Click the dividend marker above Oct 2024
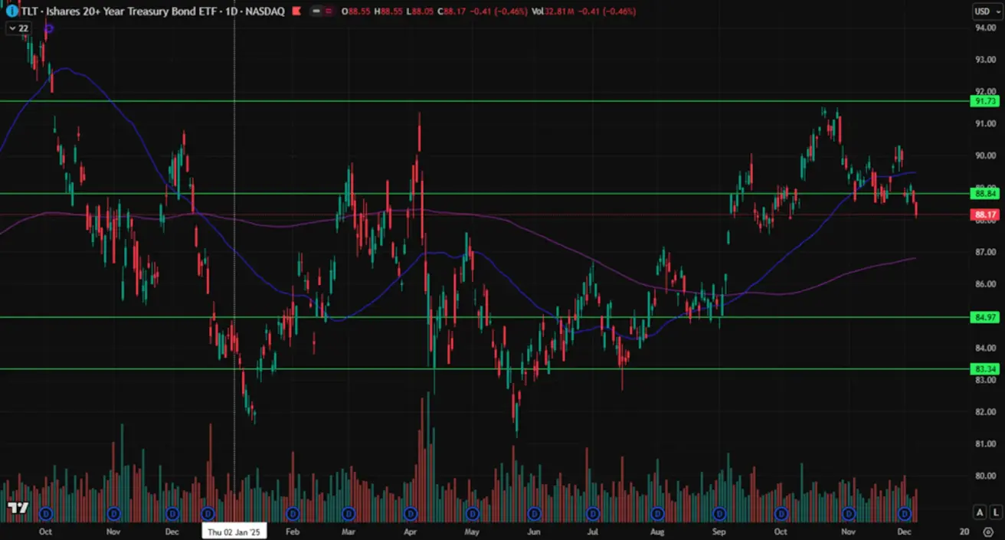This screenshot has width=1005, height=540. click(45, 512)
